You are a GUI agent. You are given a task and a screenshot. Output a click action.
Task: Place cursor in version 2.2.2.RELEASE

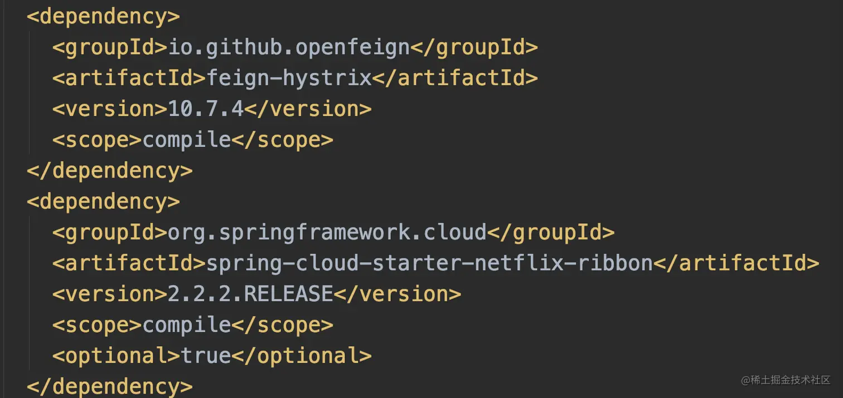[251, 294]
